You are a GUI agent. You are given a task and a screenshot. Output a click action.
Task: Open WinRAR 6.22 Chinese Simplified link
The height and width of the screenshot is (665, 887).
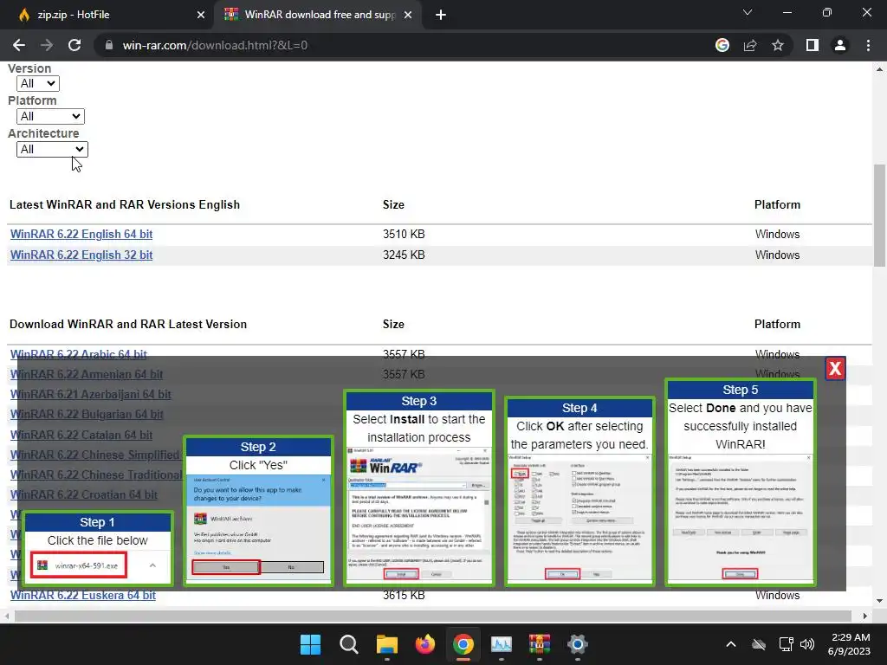(x=94, y=455)
